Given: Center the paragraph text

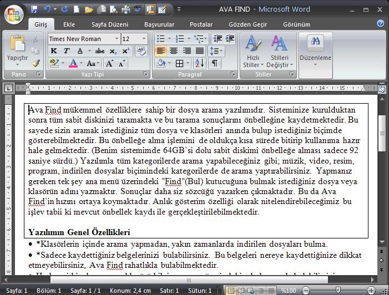Looking at the screenshot, I should tap(174, 51).
